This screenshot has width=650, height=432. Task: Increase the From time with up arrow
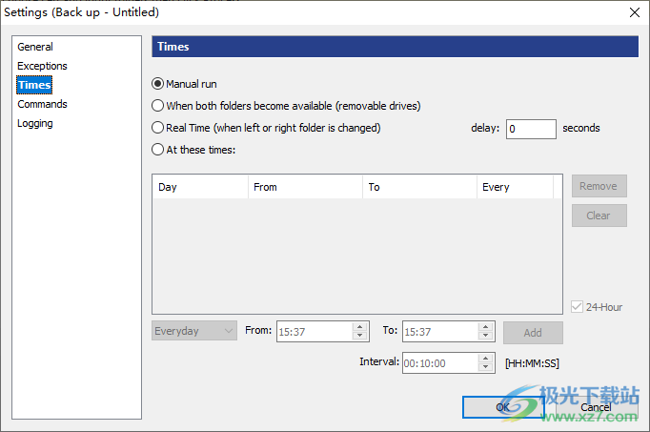pyautogui.click(x=360, y=327)
